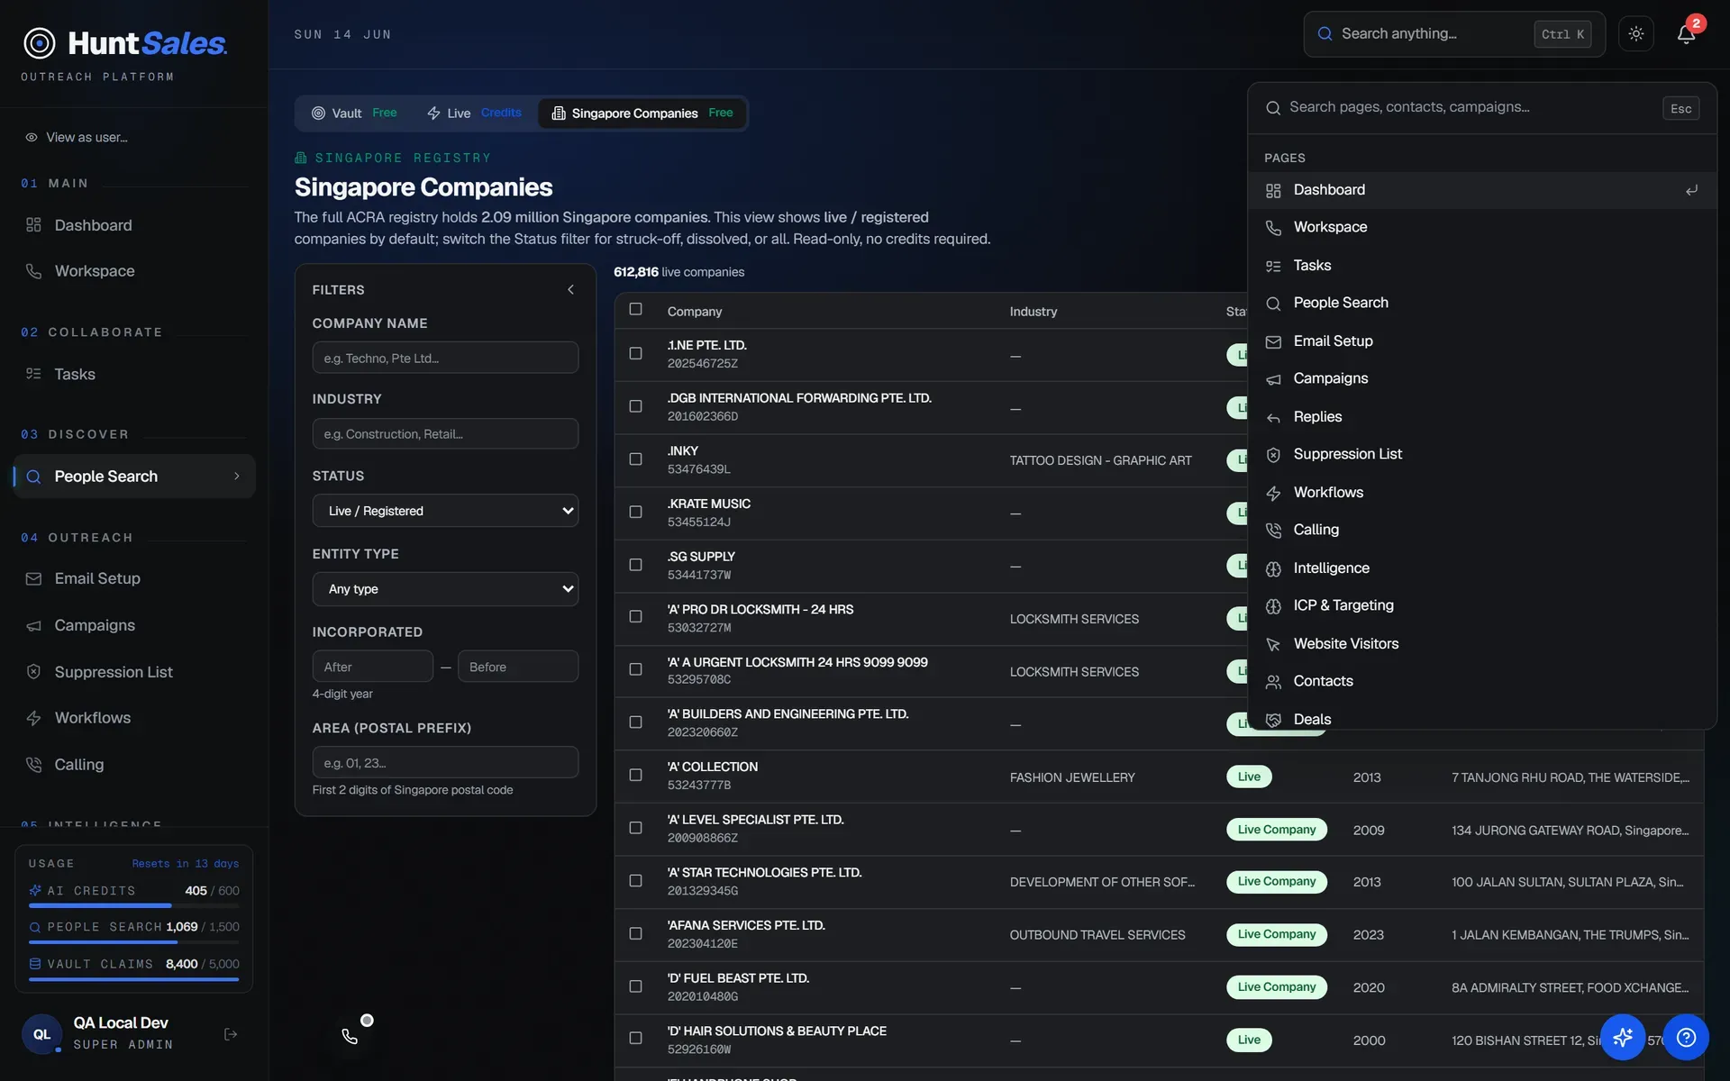Select Workspace in the search palette pages
This screenshot has width=1730, height=1081.
(1482, 227)
